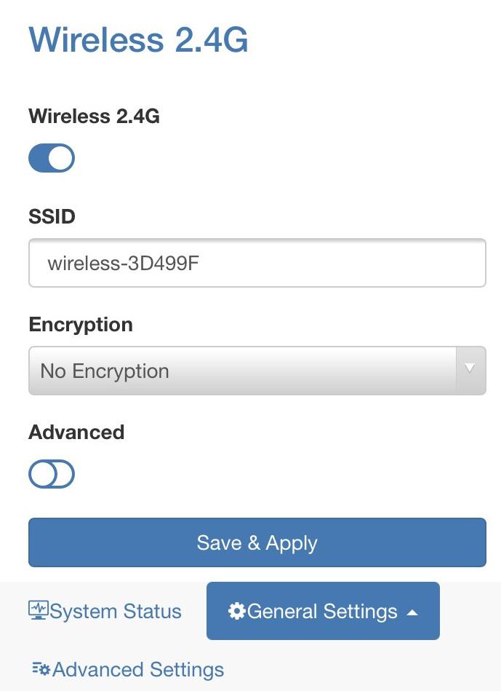Click the white knob of the Advanced switch
This screenshot has height=691, width=501.
click(42, 475)
